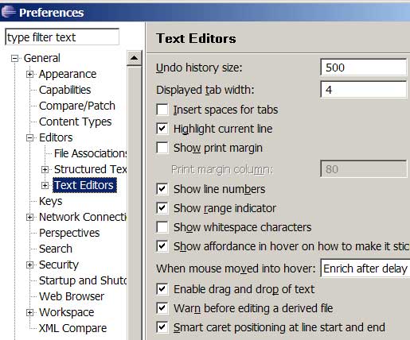Viewport: 410px width, 340px height.
Task: Expand the Text Editors subtree
Action: coord(45,185)
